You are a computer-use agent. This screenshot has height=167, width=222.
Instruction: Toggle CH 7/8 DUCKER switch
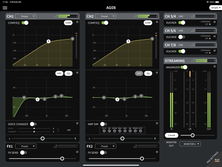[182, 51]
